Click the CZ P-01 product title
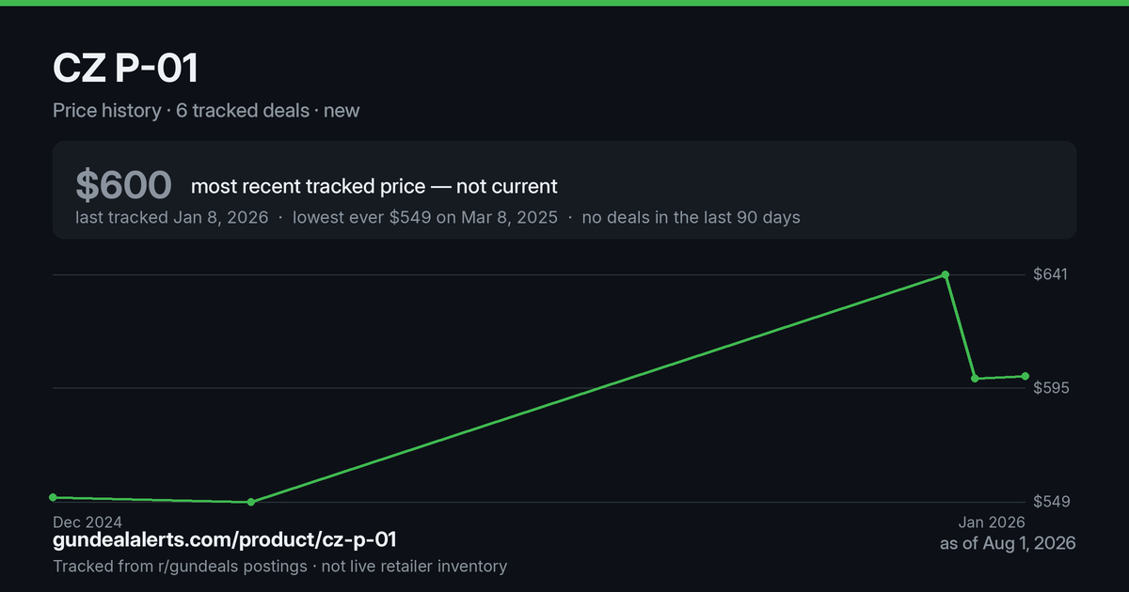This screenshot has height=592, width=1129. [x=125, y=70]
